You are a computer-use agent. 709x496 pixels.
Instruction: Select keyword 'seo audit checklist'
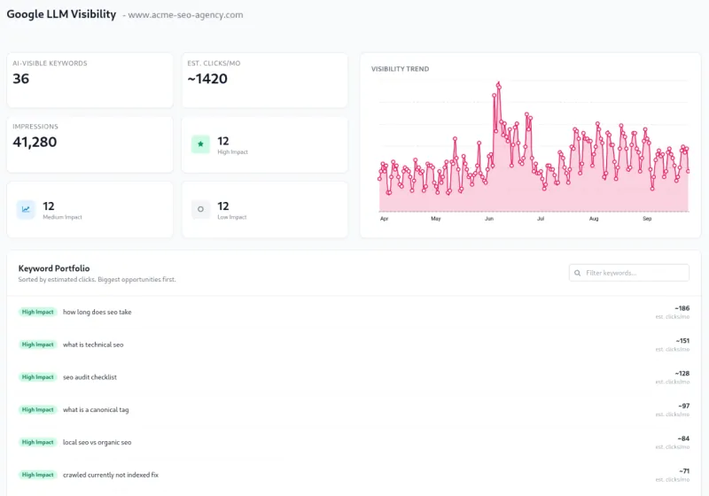[90, 377]
